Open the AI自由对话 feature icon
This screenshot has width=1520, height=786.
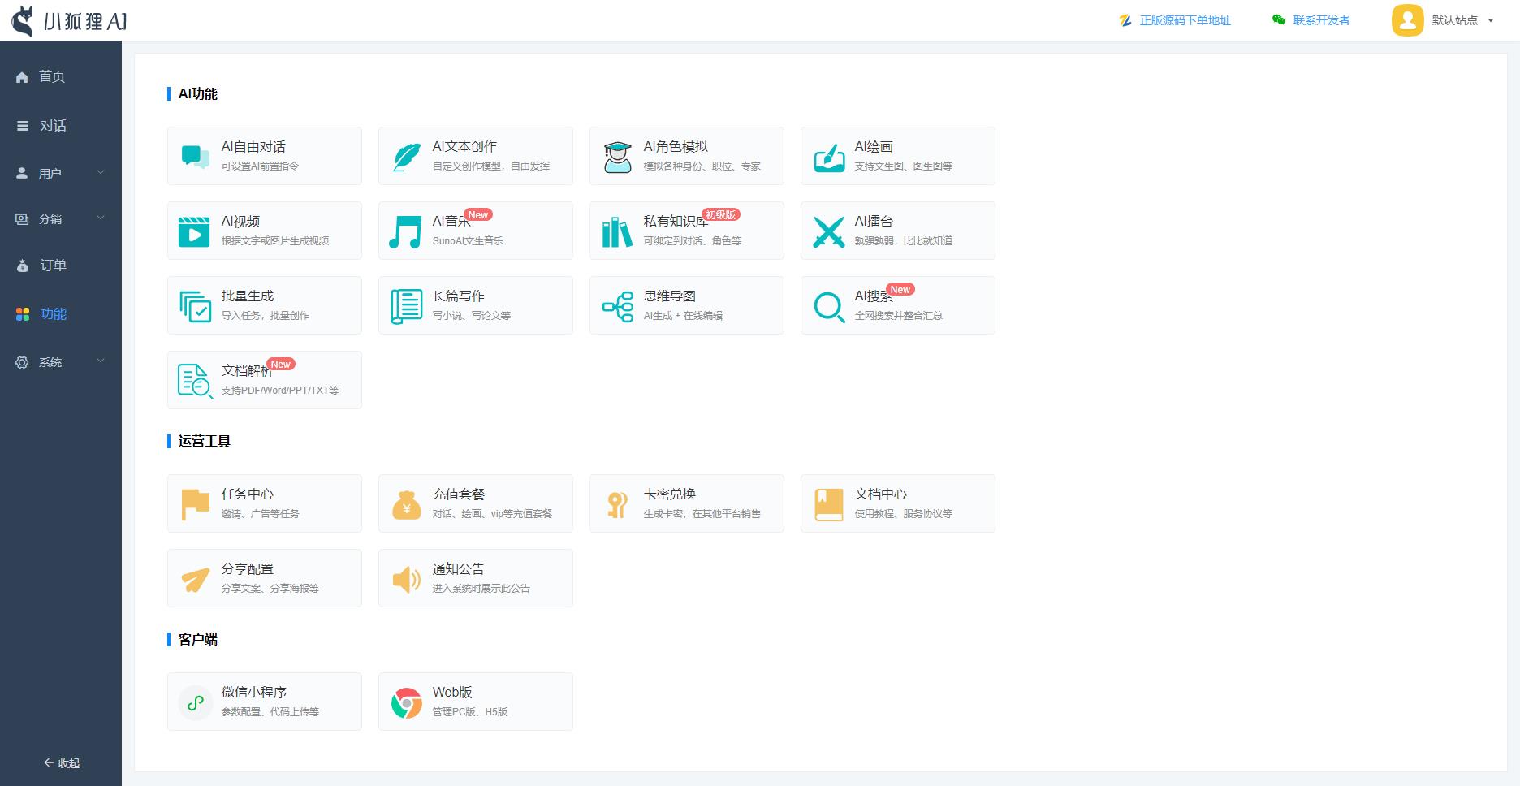pos(264,155)
